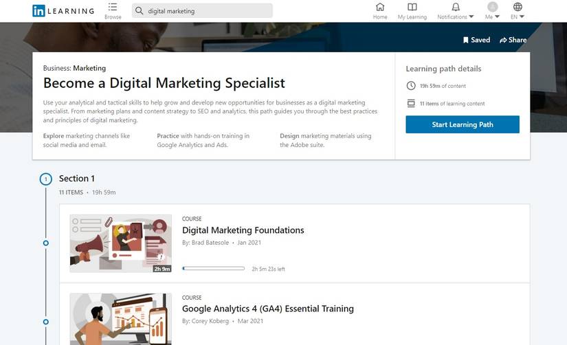
Task: Open the Notifications bell dropdown
Action: coord(456,10)
